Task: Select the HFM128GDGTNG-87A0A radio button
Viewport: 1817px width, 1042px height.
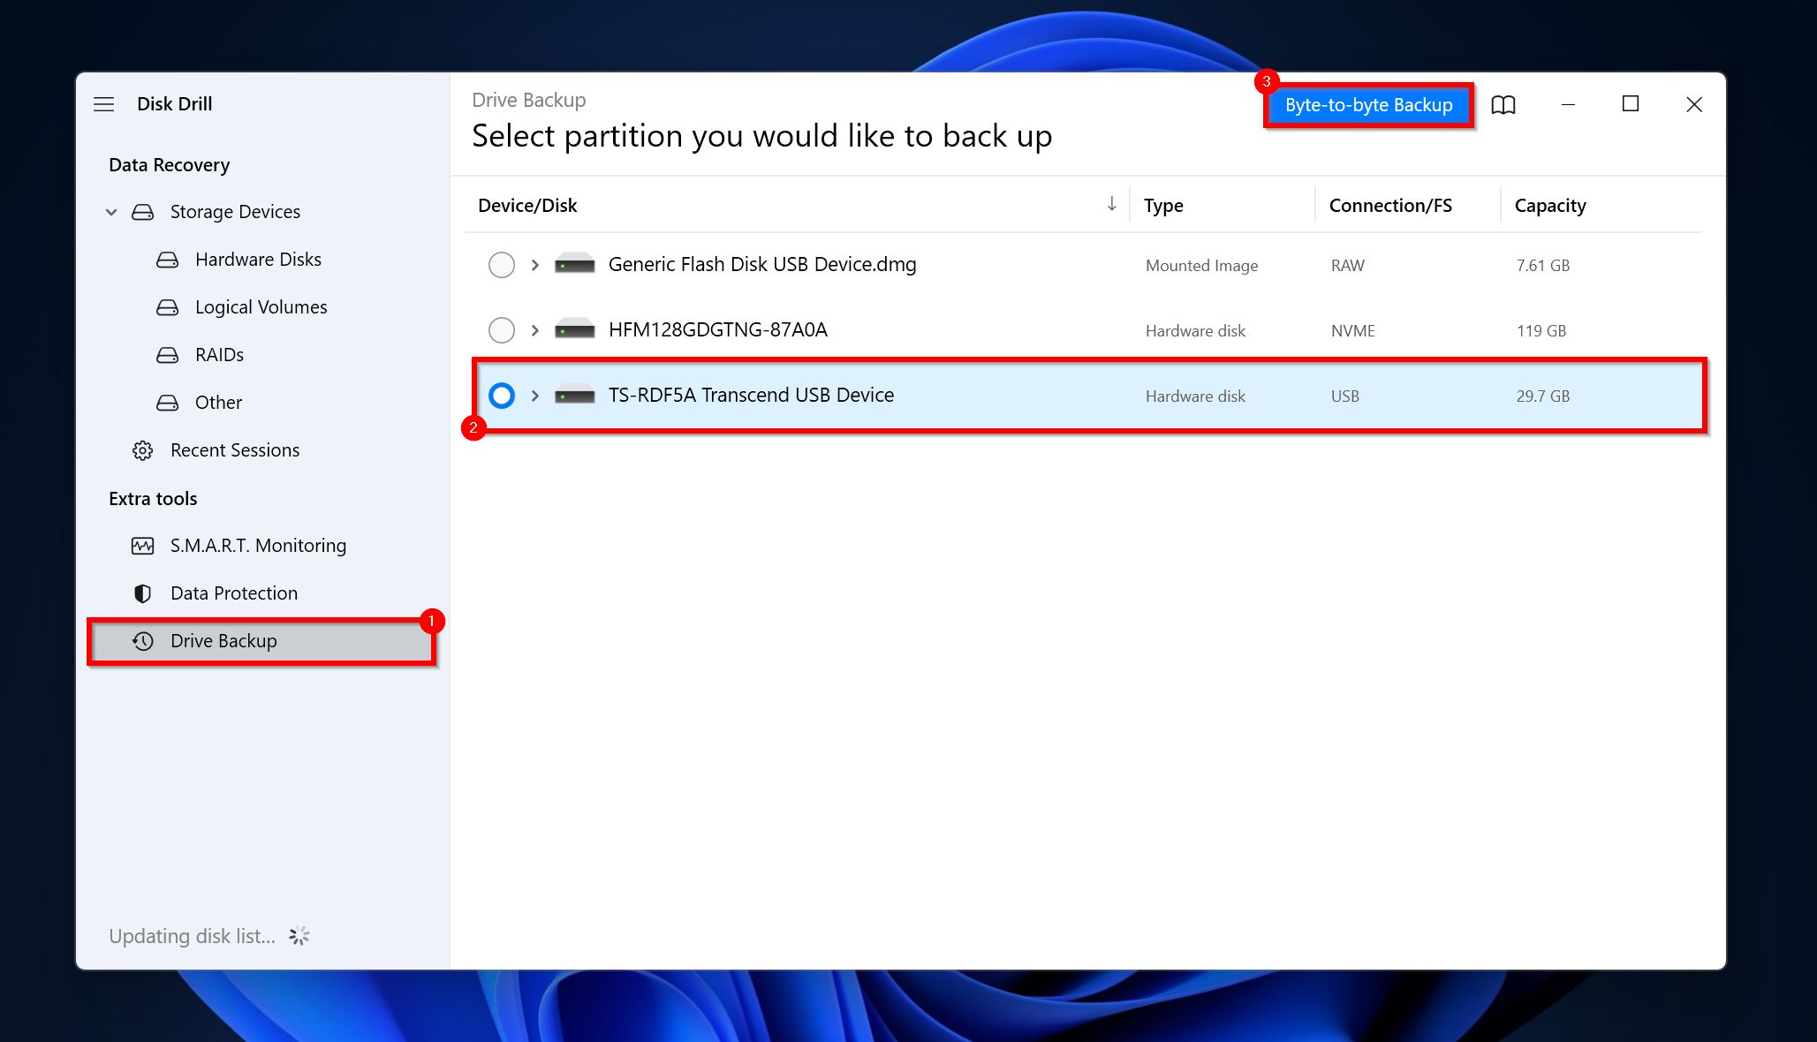Action: 503,329
